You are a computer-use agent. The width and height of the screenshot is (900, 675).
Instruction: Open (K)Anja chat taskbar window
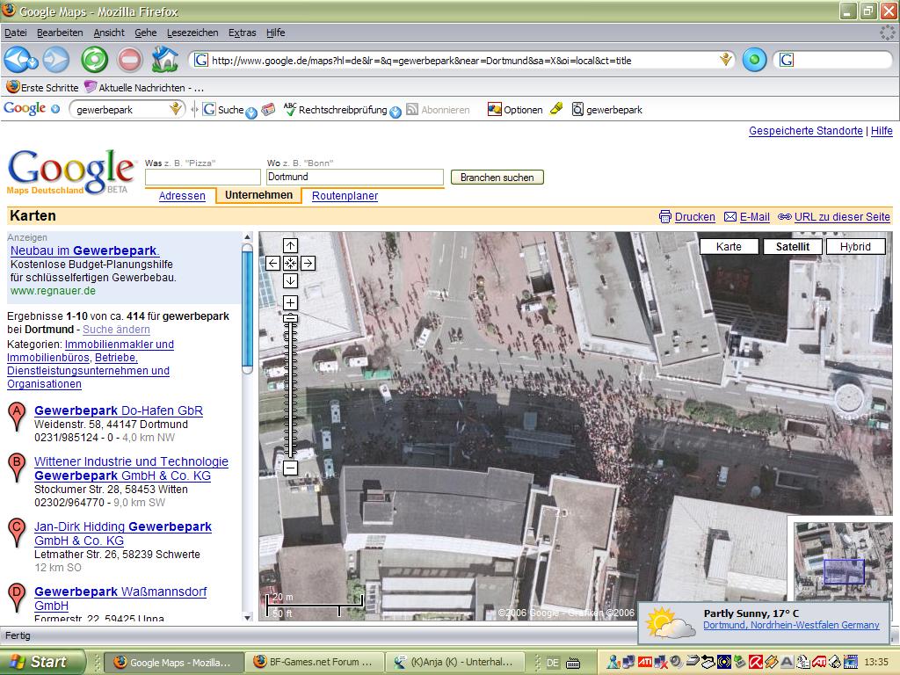pos(454,662)
